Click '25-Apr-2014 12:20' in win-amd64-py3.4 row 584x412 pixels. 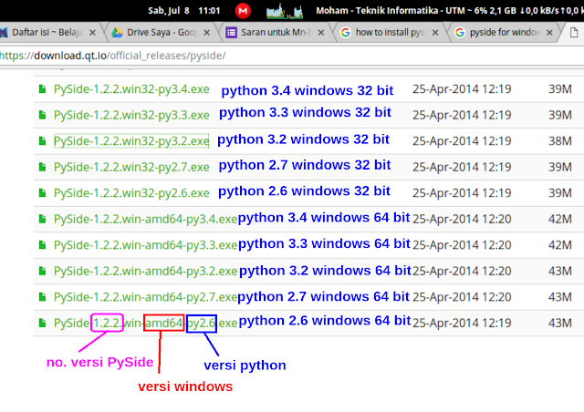pos(462,219)
